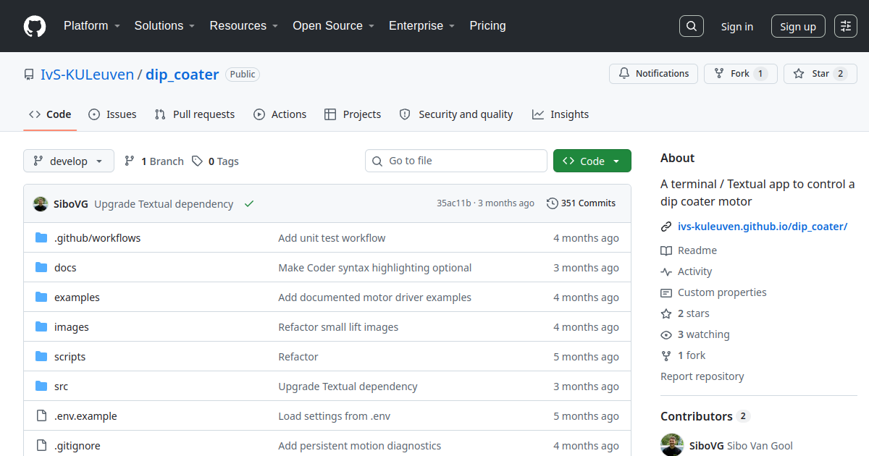Click the folder icon for docs
Viewport: 869px width, 456px height.
[x=41, y=268]
